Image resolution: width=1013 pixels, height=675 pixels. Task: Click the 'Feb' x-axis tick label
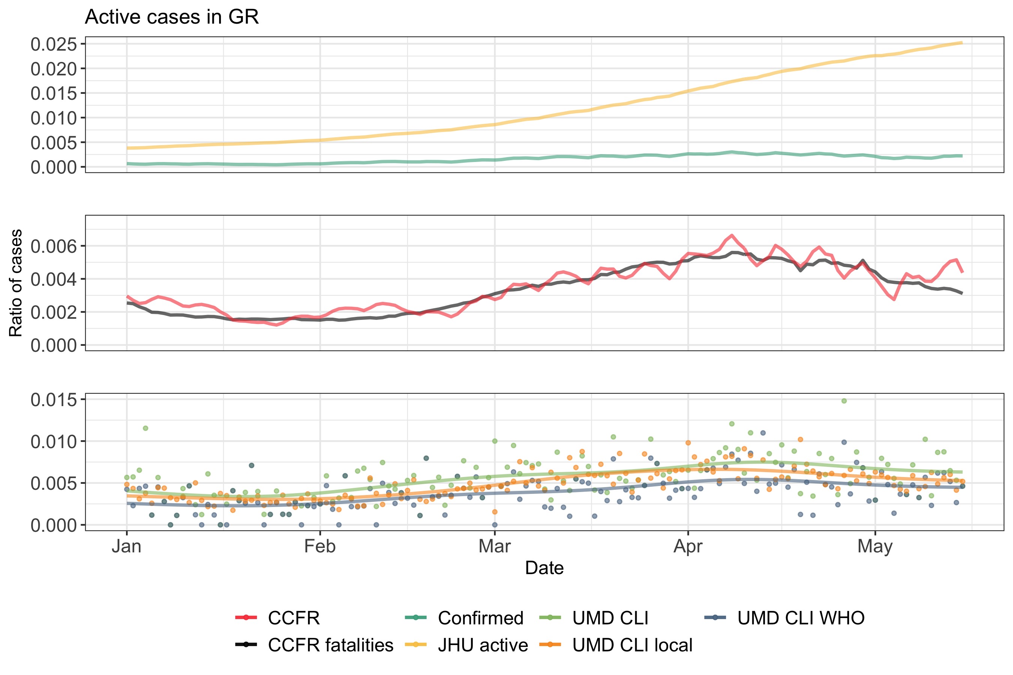pyautogui.click(x=320, y=546)
